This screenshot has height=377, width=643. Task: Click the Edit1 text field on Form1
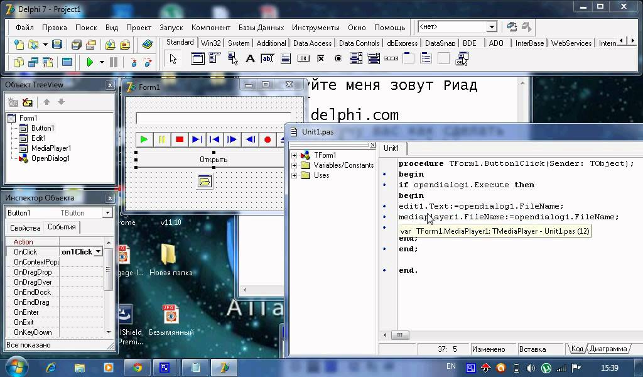point(213,118)
